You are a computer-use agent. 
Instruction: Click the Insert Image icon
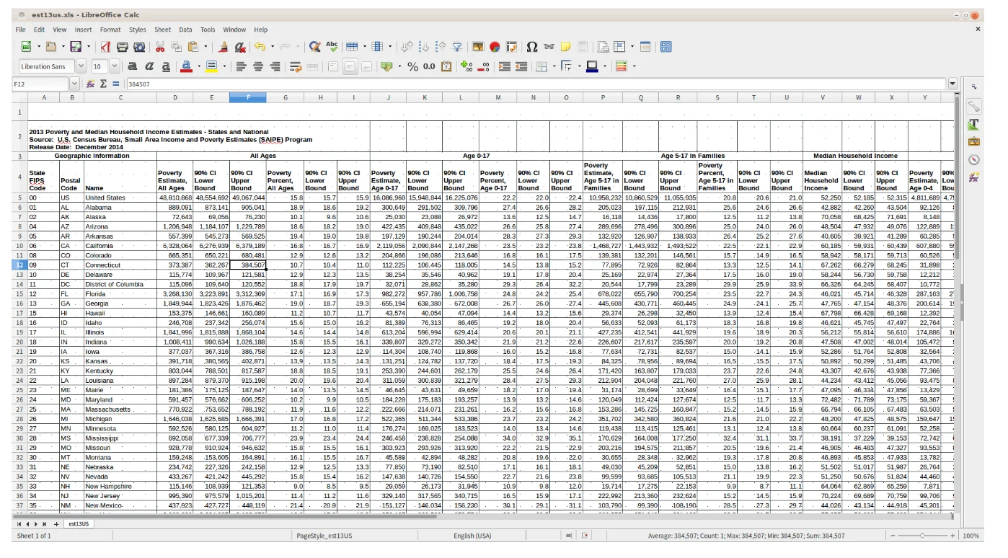pos(478,47)
